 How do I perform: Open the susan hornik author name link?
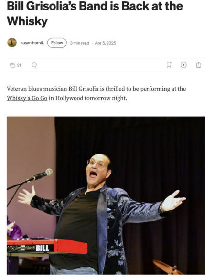pyautogui.click(x=32, y=43)
